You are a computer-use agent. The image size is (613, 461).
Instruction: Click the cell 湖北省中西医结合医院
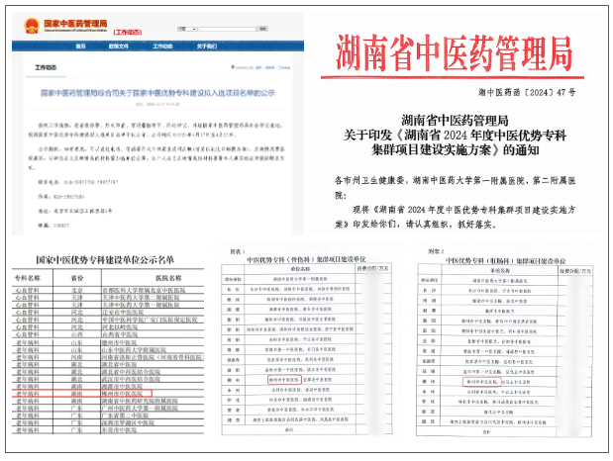(131, 372)
